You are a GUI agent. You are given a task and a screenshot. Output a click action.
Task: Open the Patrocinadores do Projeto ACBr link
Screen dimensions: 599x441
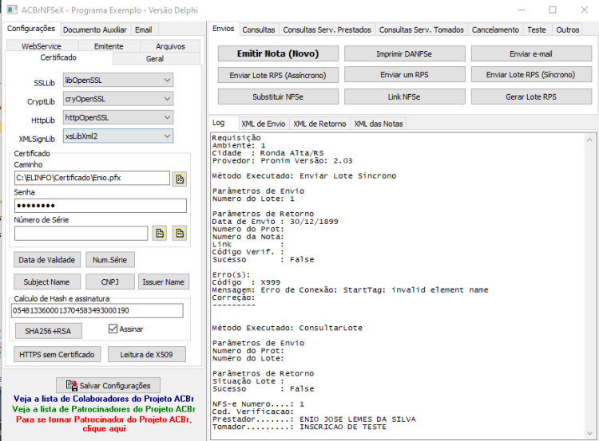pos(104,409)
